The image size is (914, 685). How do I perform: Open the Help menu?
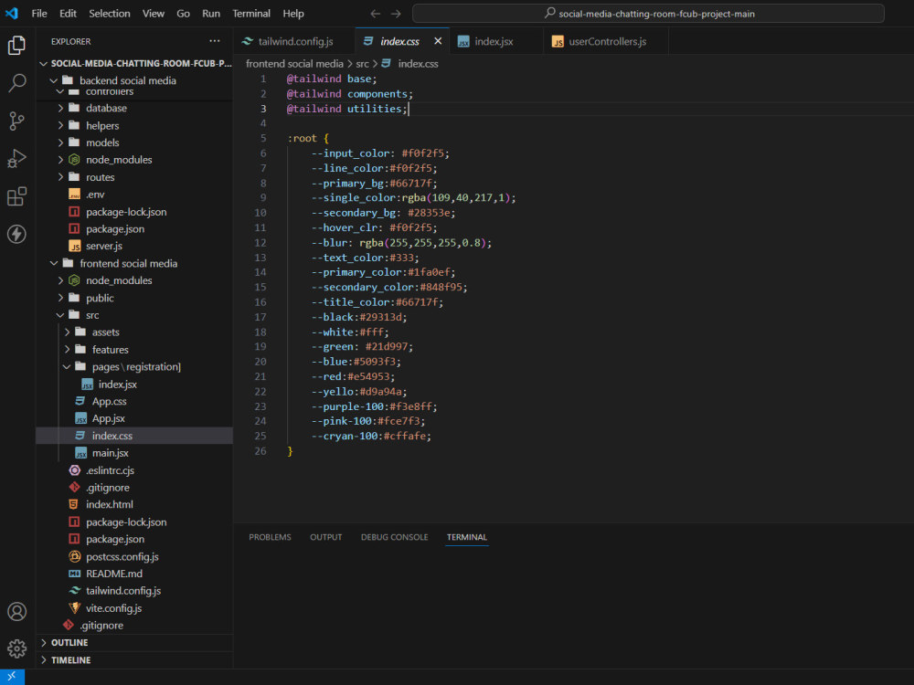point(293,14)
